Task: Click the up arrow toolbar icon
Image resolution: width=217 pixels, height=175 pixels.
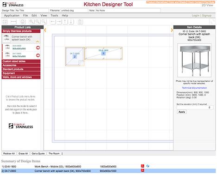Action: pos(65,22)
